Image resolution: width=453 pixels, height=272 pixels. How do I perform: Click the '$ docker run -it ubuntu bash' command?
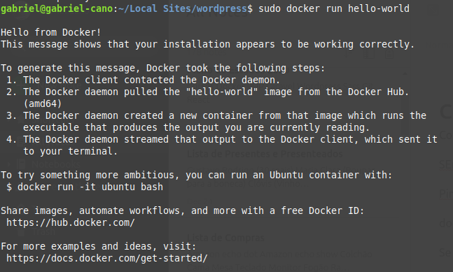click(84, 187)
